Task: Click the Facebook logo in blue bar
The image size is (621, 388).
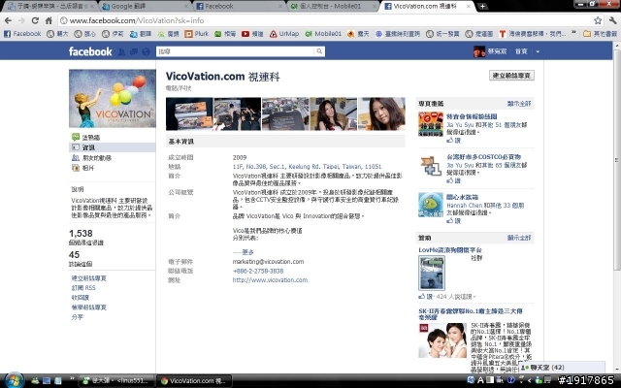Action: click(90, 51)
